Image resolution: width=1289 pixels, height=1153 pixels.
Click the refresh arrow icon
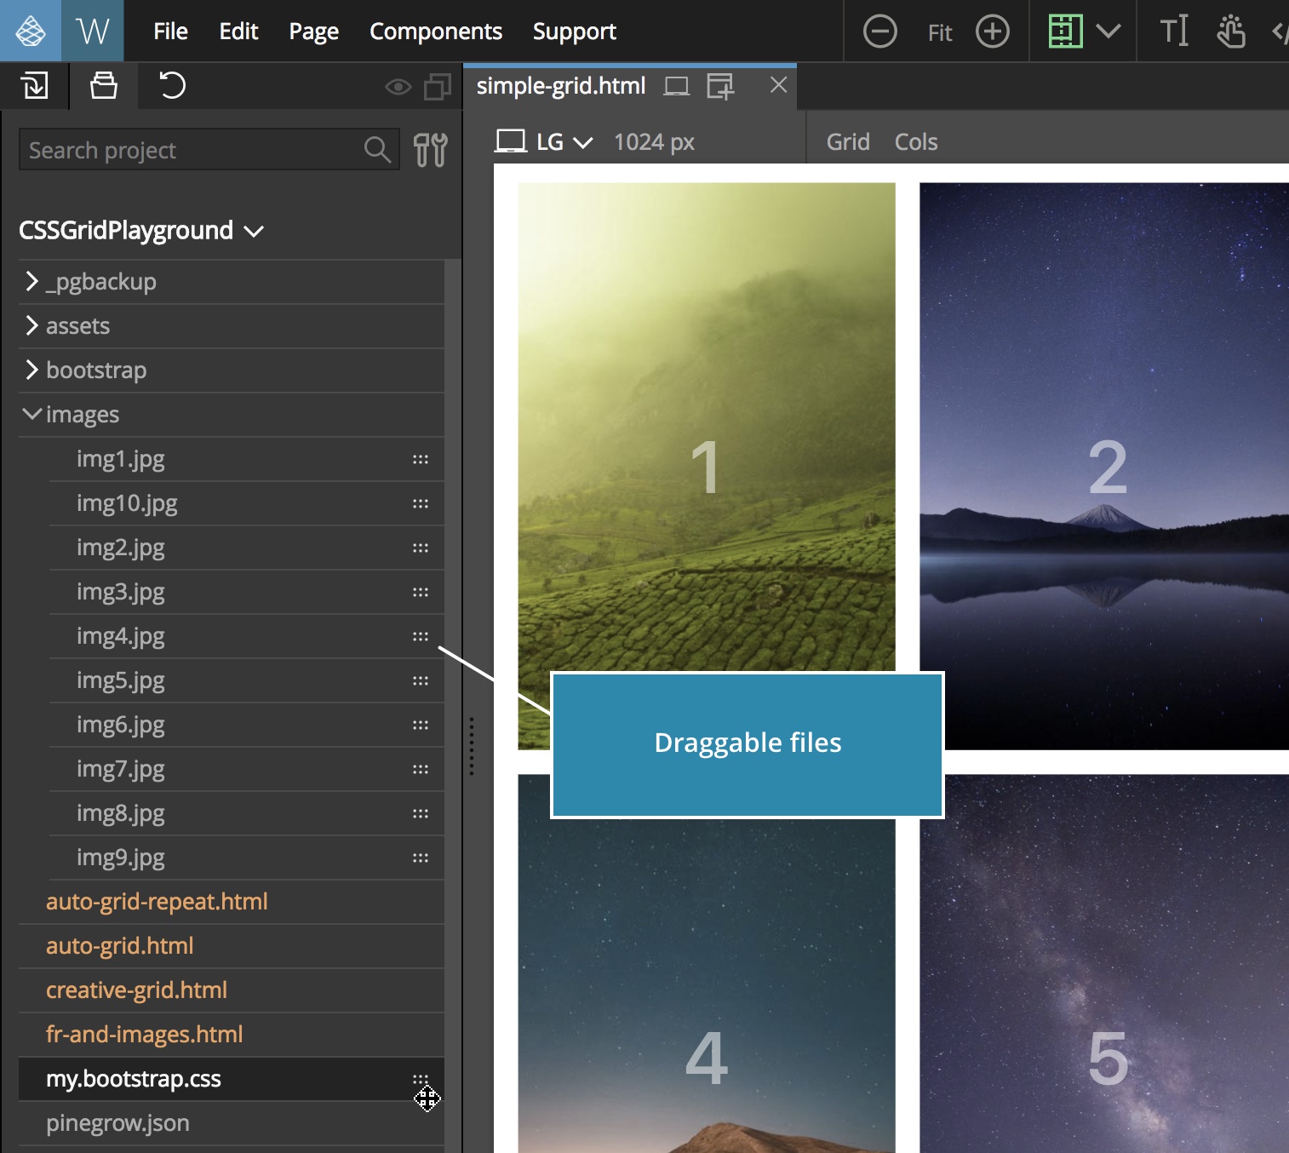coord(172,85)
